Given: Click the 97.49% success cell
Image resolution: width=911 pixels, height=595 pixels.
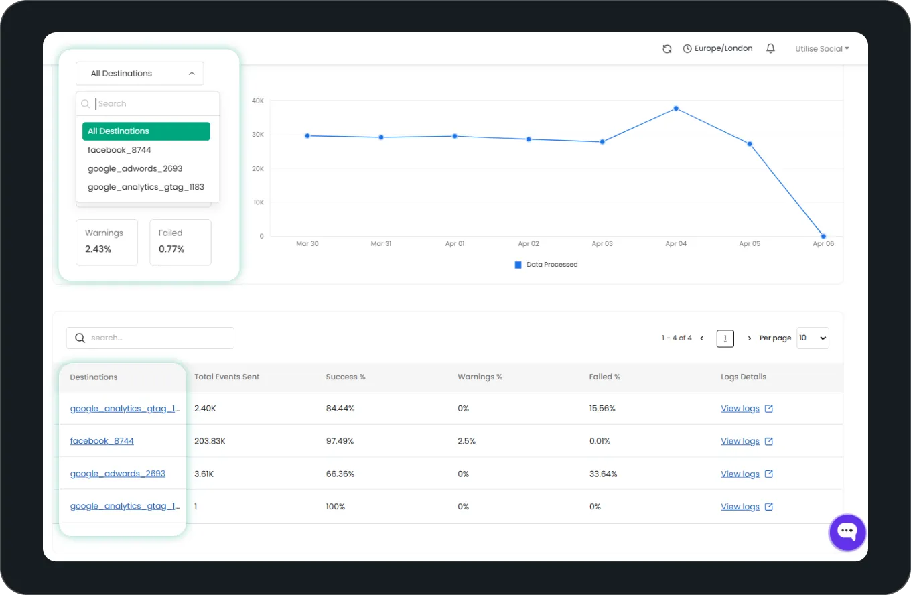Looking at the screenshot, I should [x=340, y=441].
